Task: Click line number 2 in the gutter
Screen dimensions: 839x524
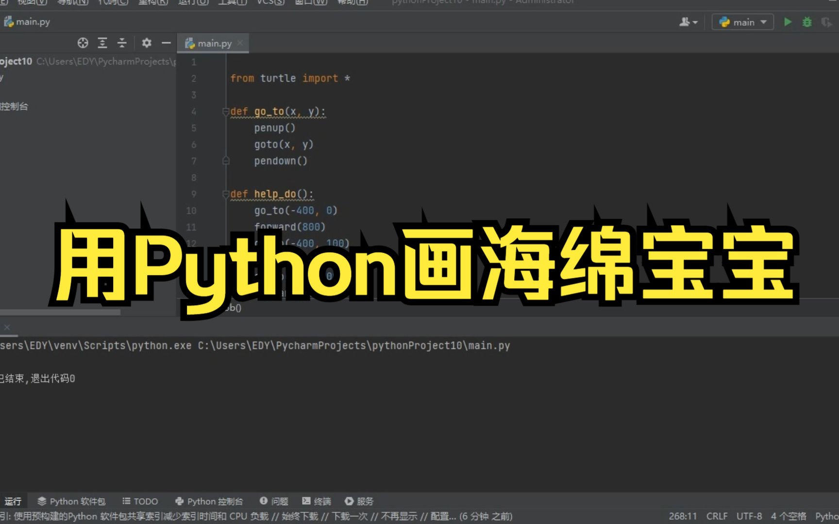Action: coord(194,78)
